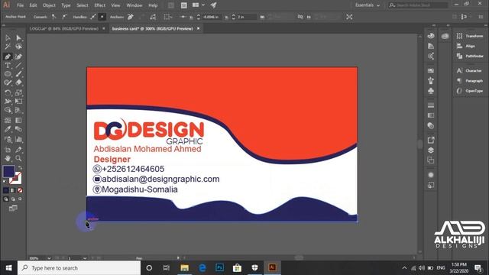Choose the Lasso tool
Image resolution: width=489 pixels, height=275 pixels.
click(x=18, y=47)
